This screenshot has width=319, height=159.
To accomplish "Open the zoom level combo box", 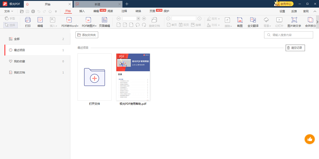I will point(131,19).
